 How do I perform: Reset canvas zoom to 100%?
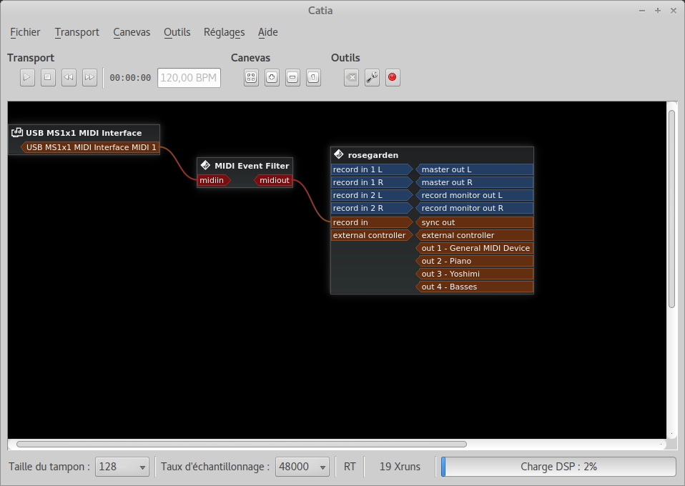(313, 77)
